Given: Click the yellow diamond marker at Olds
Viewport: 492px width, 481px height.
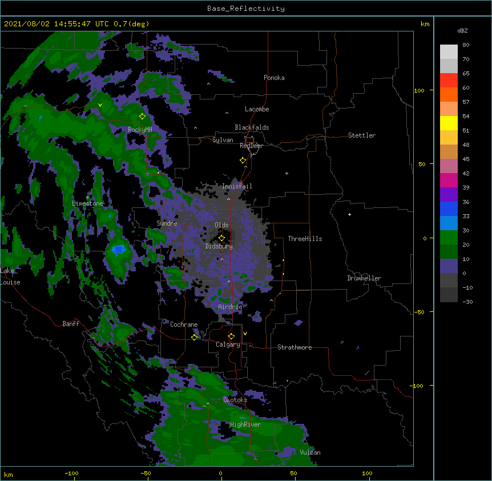Looking at the screenshot, I should [221, 238].
